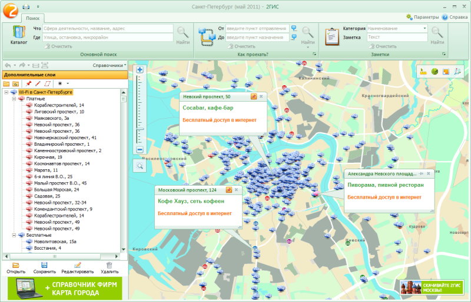Open the Параметры menu
Viewport: 471px width, 302px height.
tap(426, 17)
